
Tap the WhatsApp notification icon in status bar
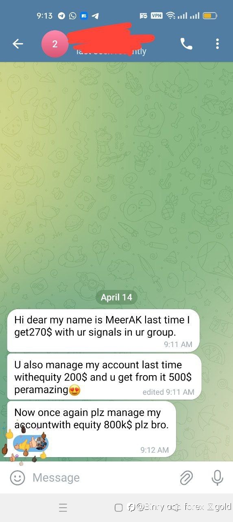coord(73,16)
